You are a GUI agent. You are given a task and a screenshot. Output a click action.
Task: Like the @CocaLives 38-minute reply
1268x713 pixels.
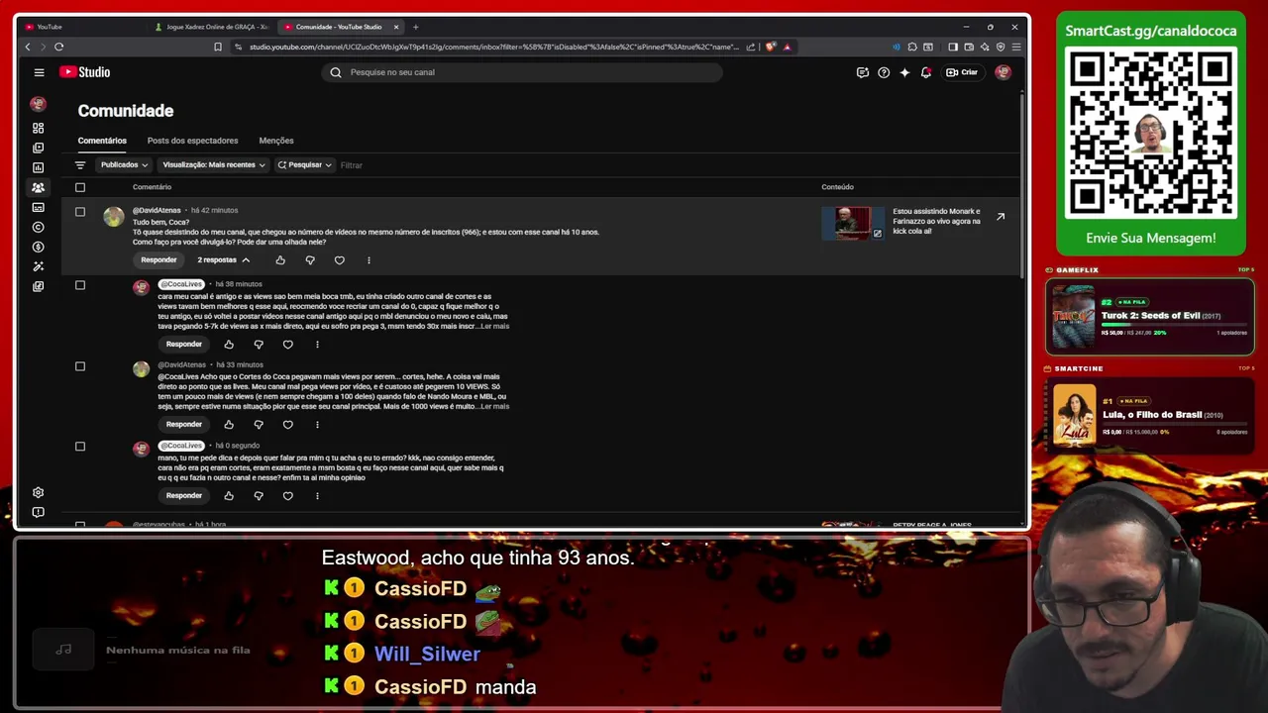(x=229, y=345)
